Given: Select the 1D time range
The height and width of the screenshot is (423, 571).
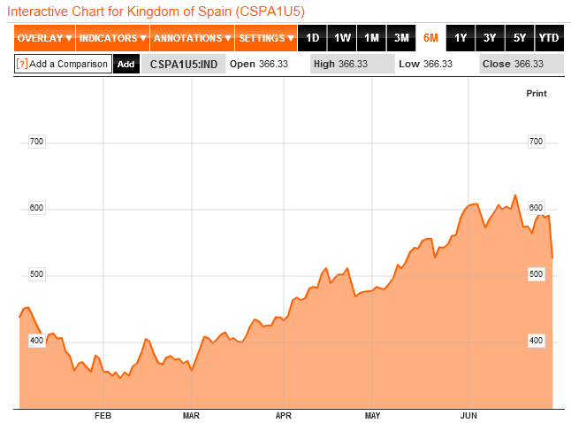Looking at the screenshot, I should 312,38.
